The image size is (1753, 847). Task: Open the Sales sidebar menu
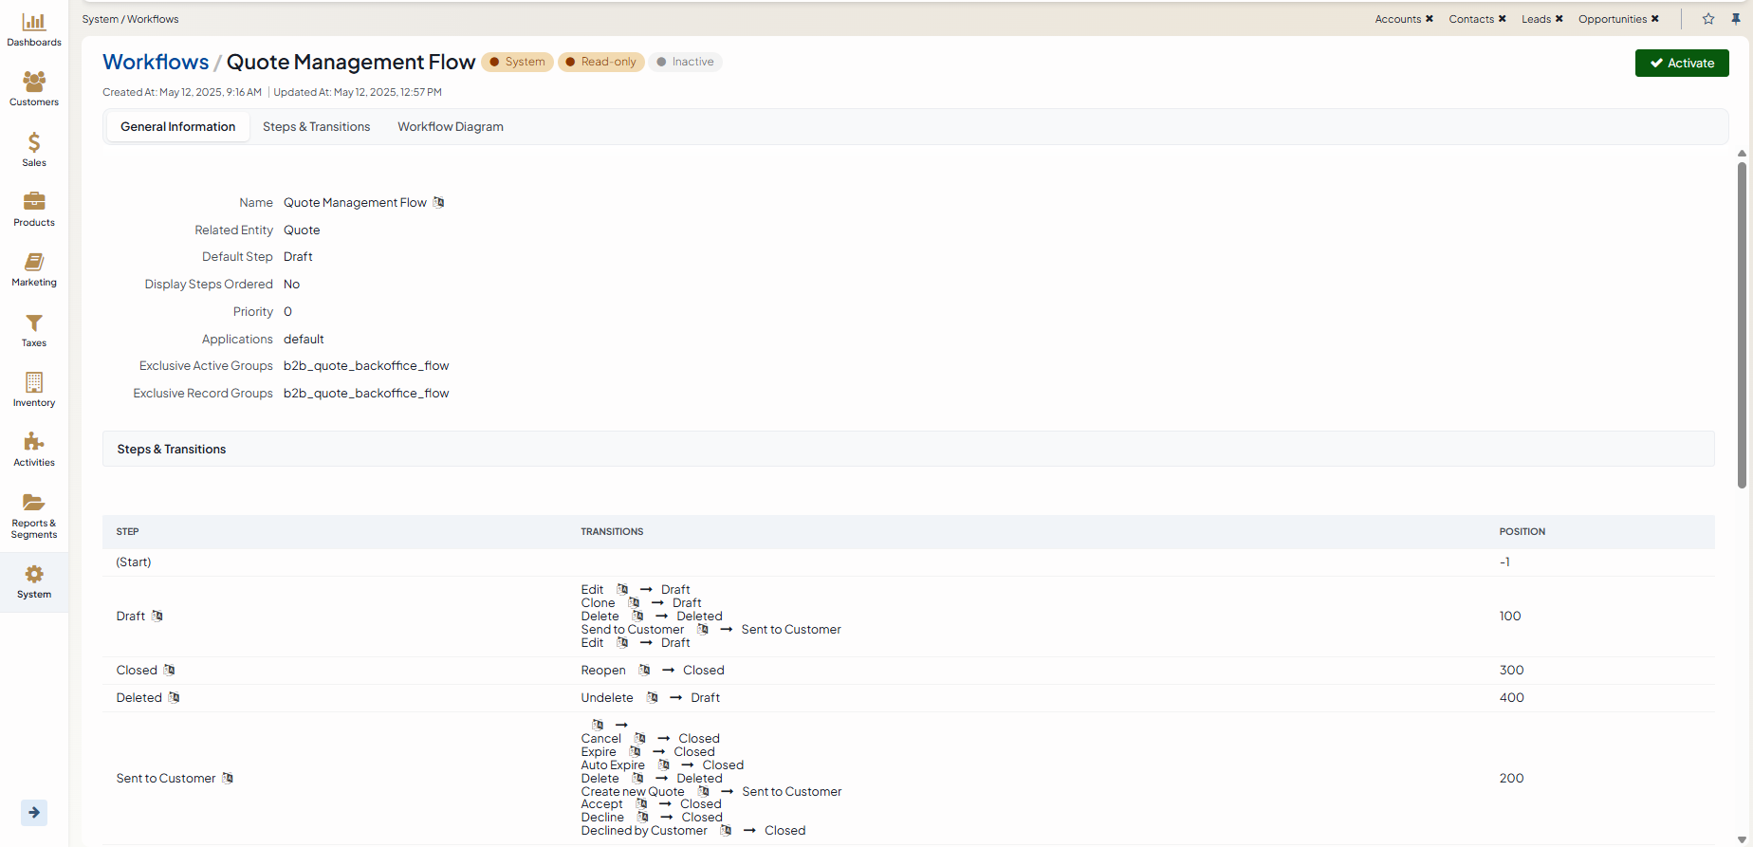tap(34, 150)
